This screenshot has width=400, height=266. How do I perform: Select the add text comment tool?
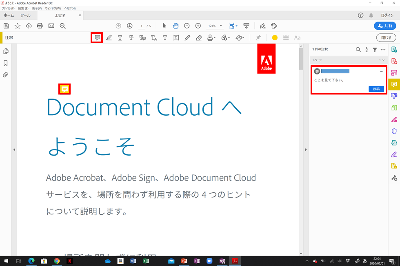pyautogui.click(x=165, y=37)
